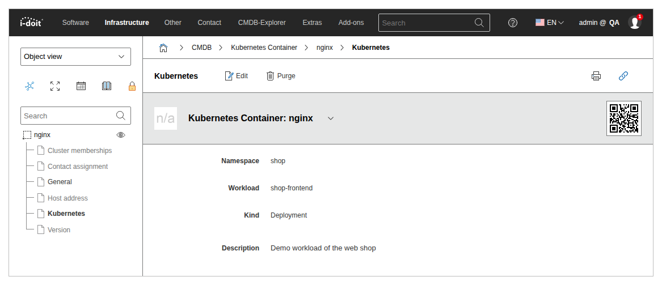Screen dimensions: 662x285
Task: Open Version category in tree
Action: pyautogui.click(x=58, y=230)
